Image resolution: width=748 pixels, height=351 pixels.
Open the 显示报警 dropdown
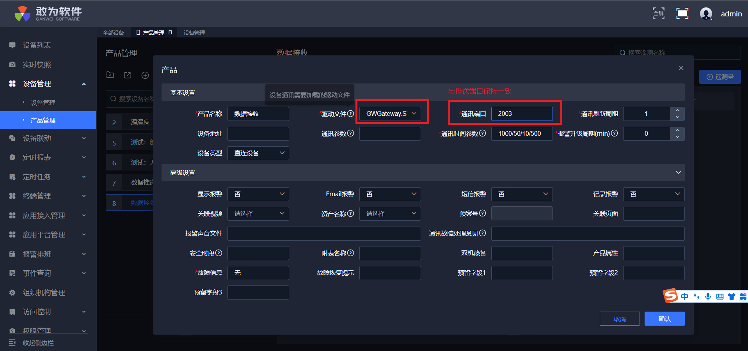258,194
